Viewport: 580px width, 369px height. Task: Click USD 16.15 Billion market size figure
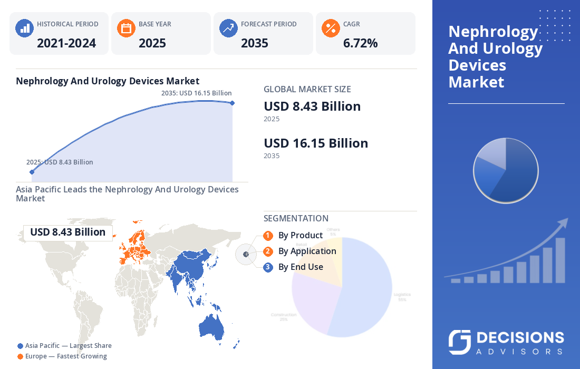click(x=316, y=143)
